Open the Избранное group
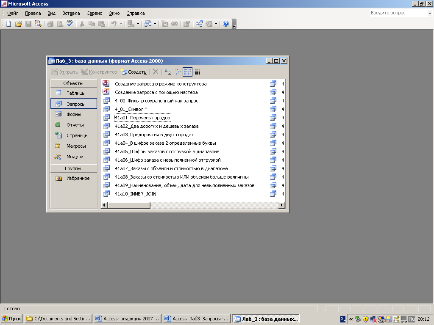 click(74, 178)
